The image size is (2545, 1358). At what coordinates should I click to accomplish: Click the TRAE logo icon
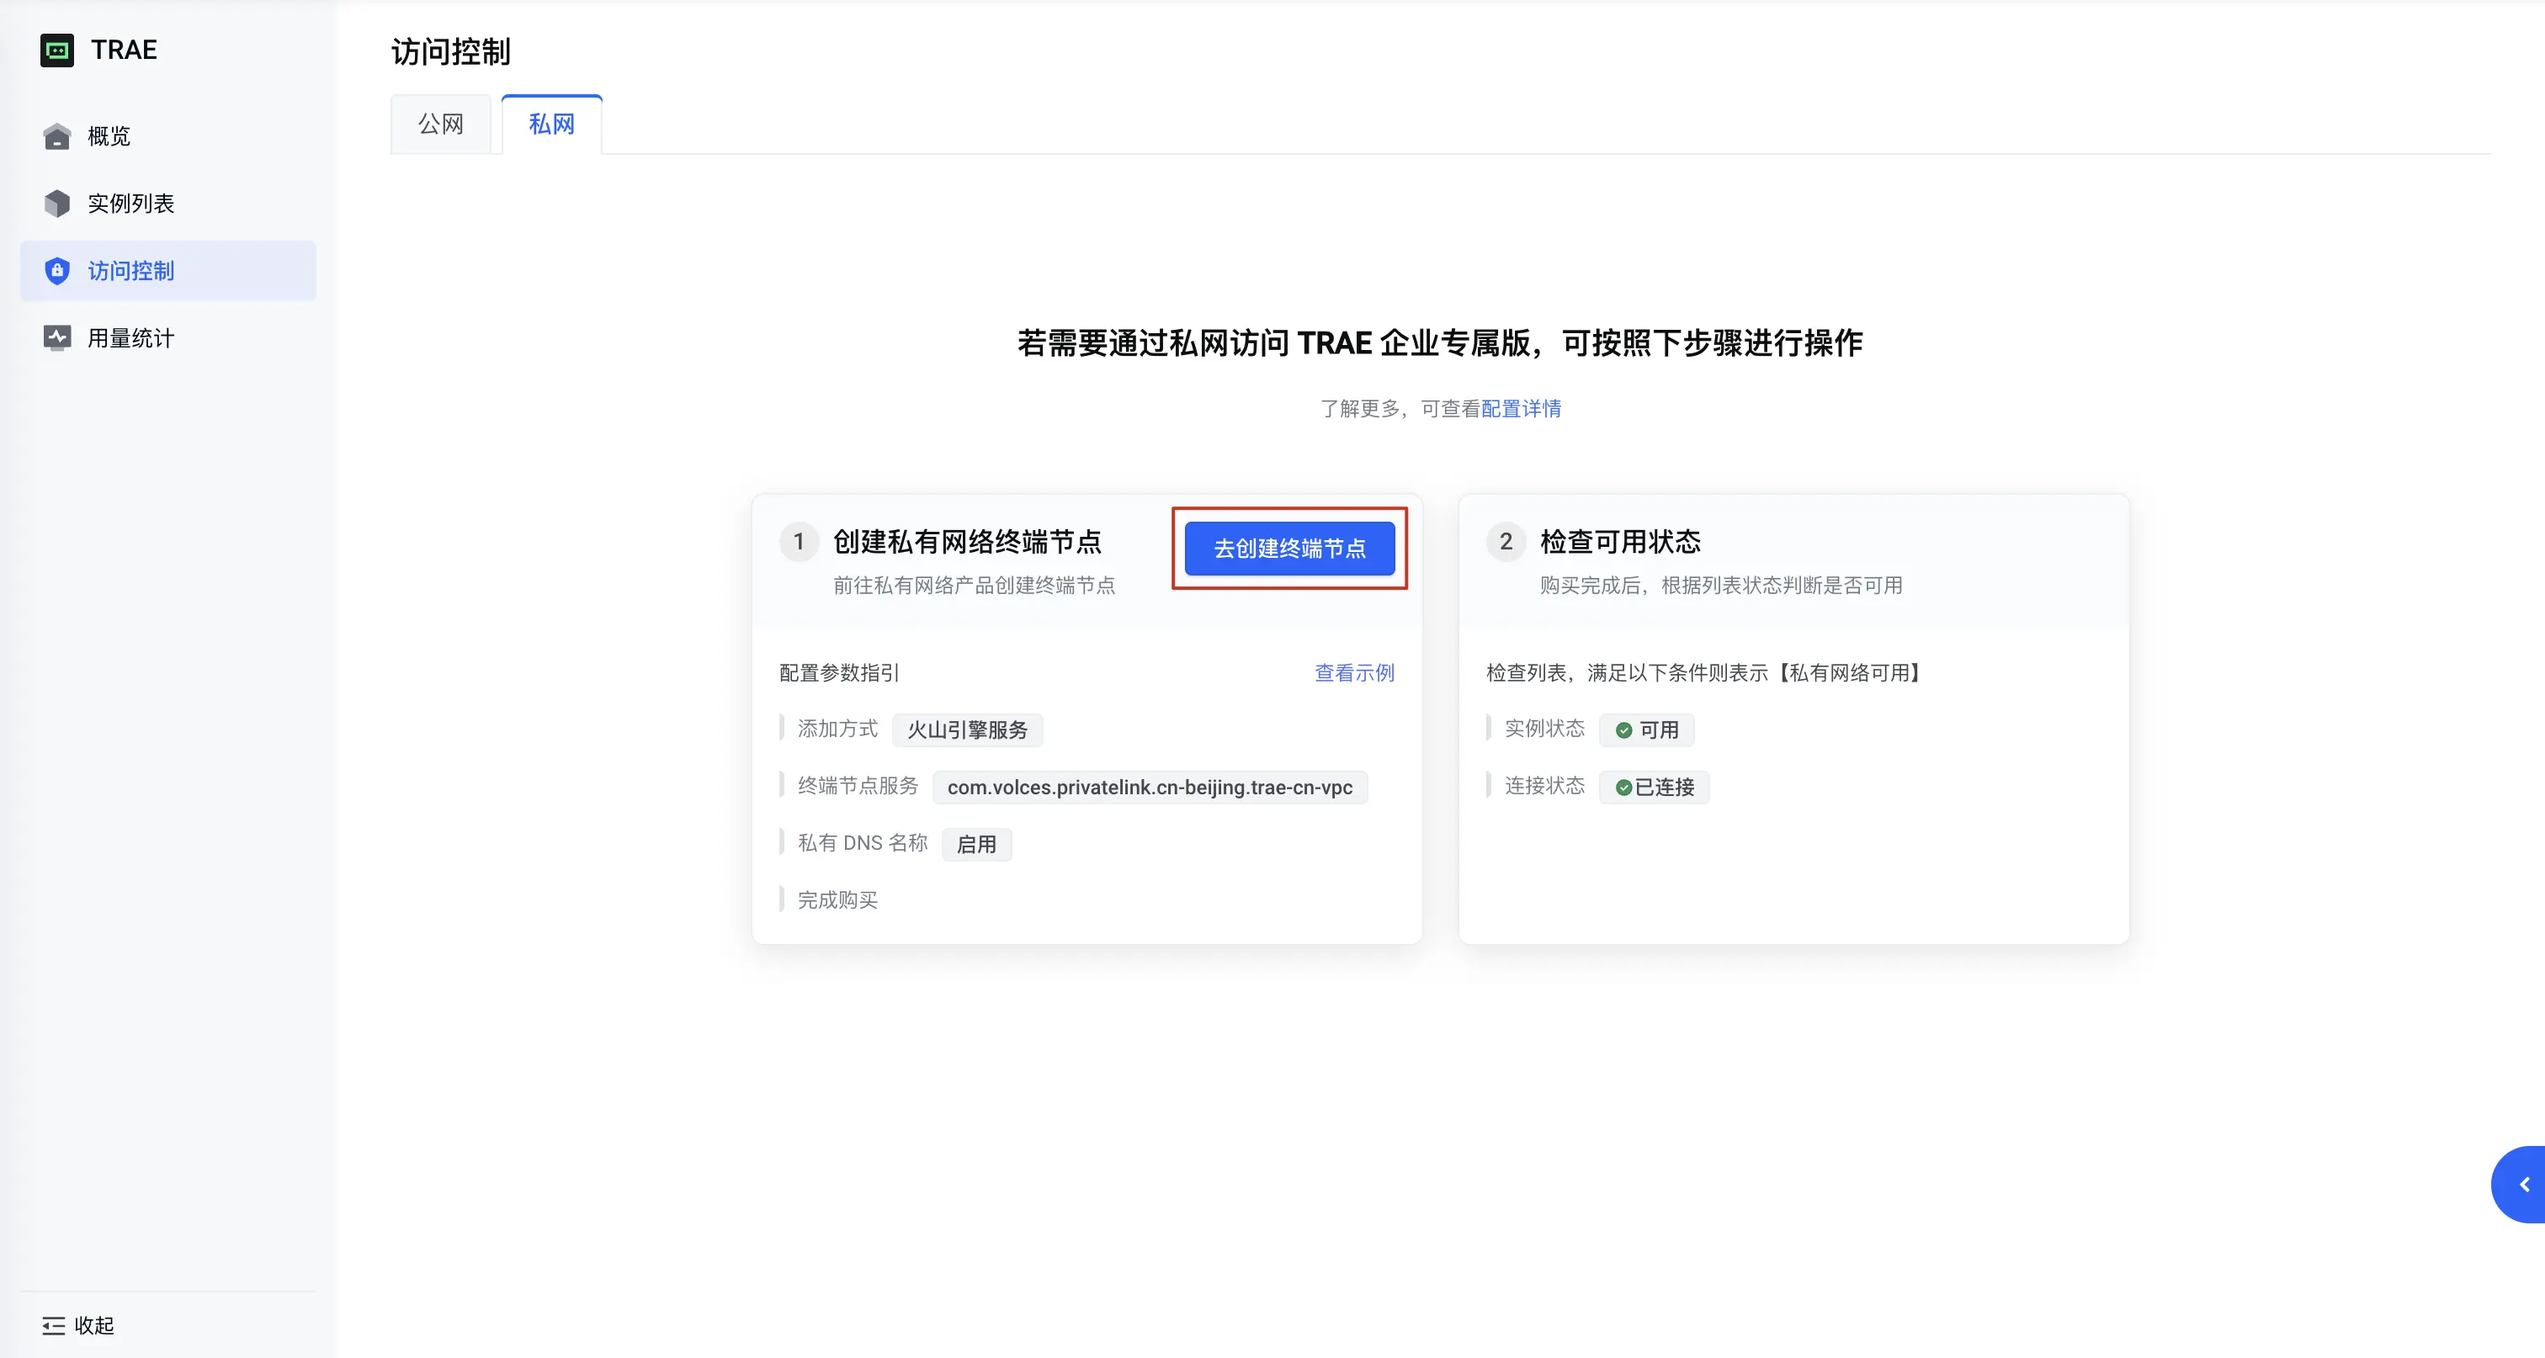(x=57, y=50)
